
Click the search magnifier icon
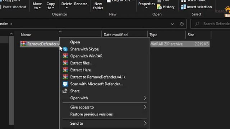click(197, 24)
